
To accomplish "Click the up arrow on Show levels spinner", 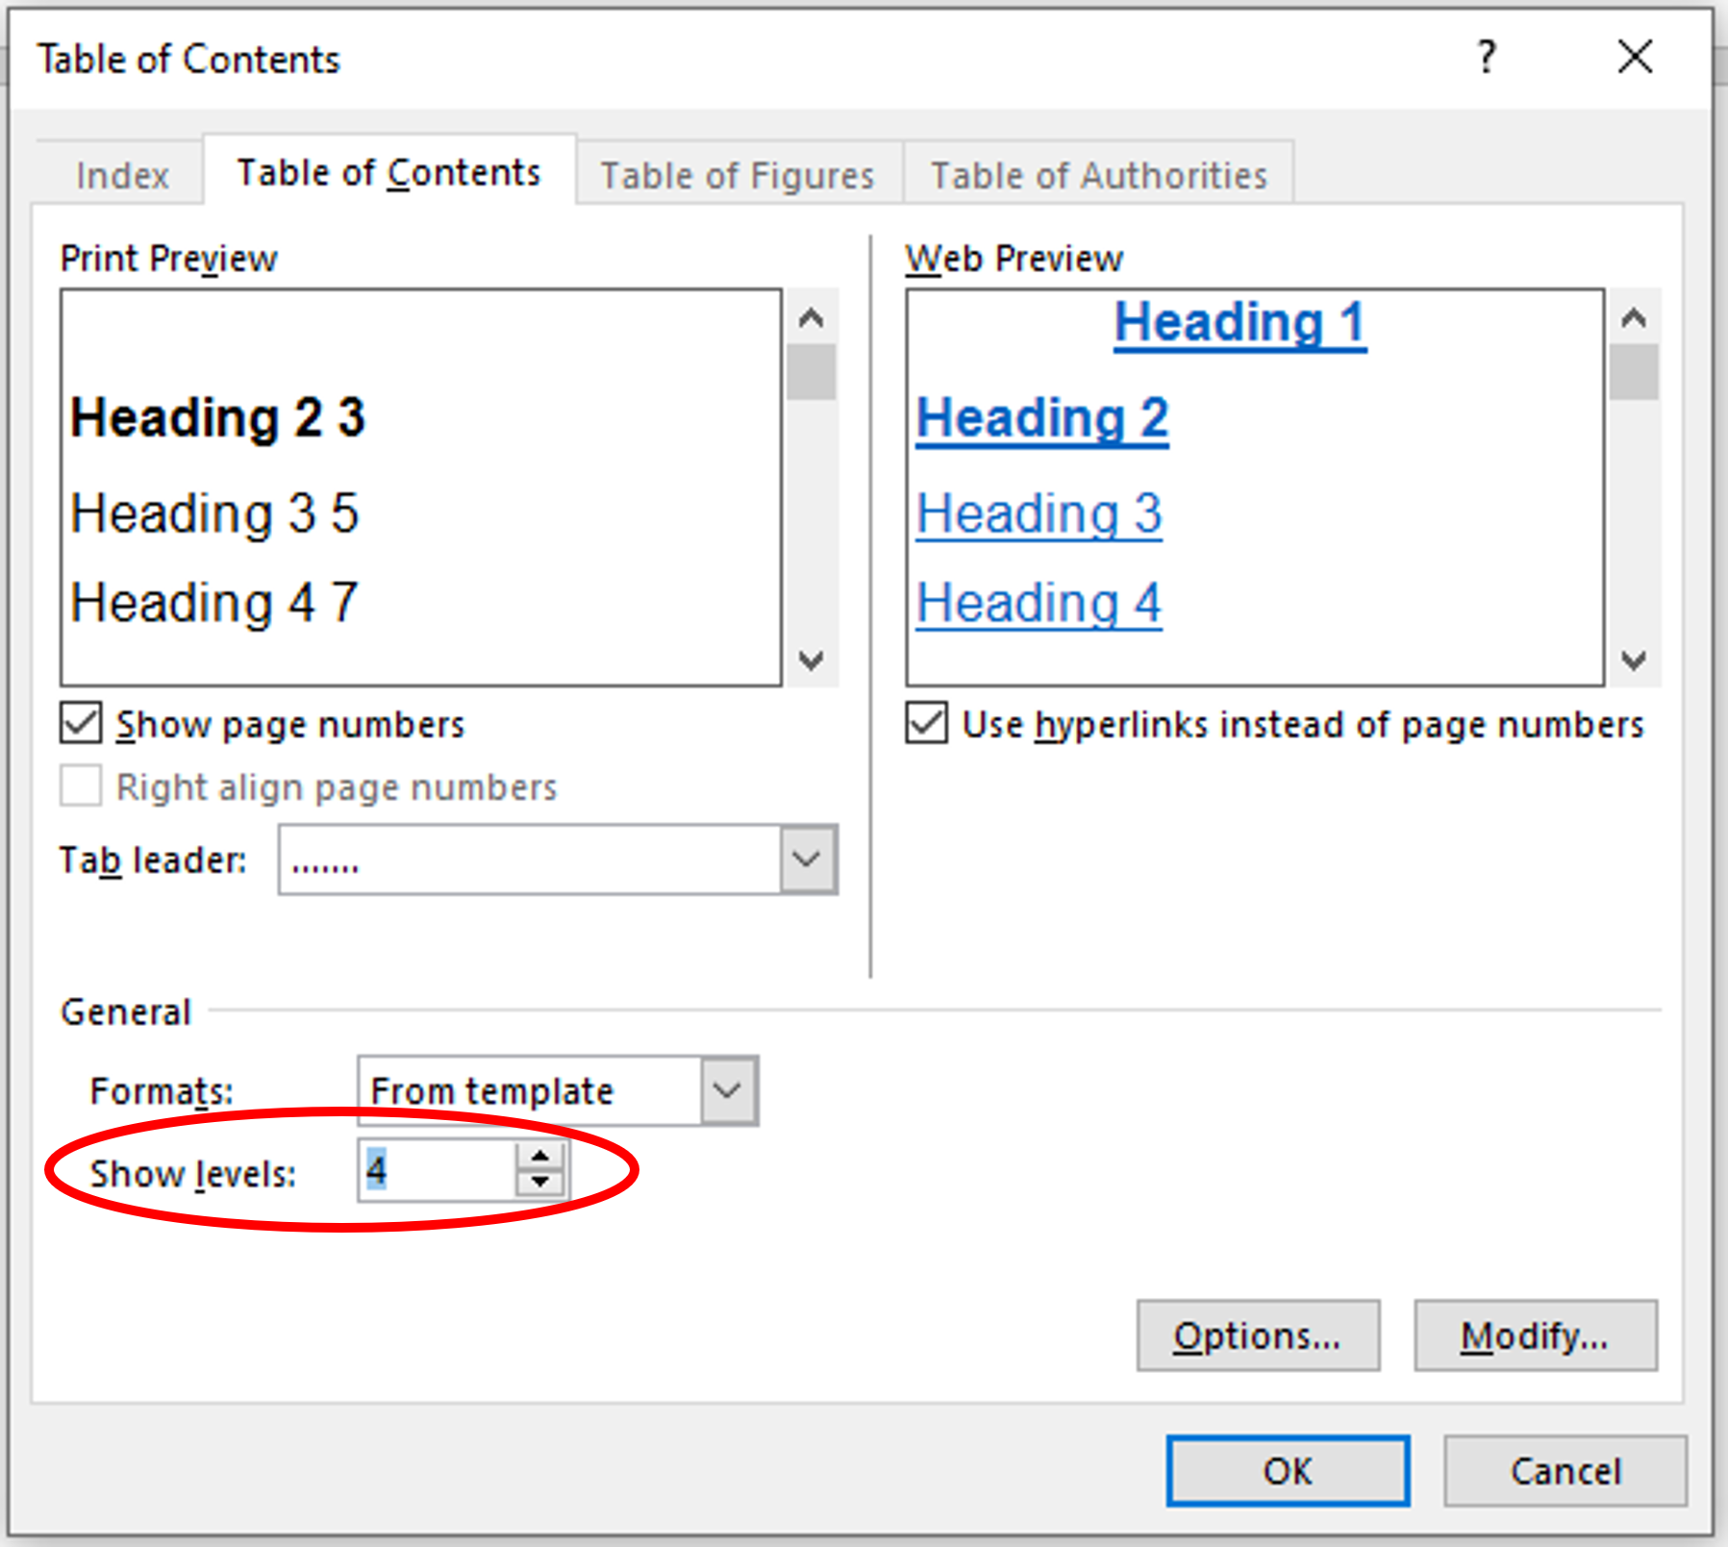I will (539, 1156).
